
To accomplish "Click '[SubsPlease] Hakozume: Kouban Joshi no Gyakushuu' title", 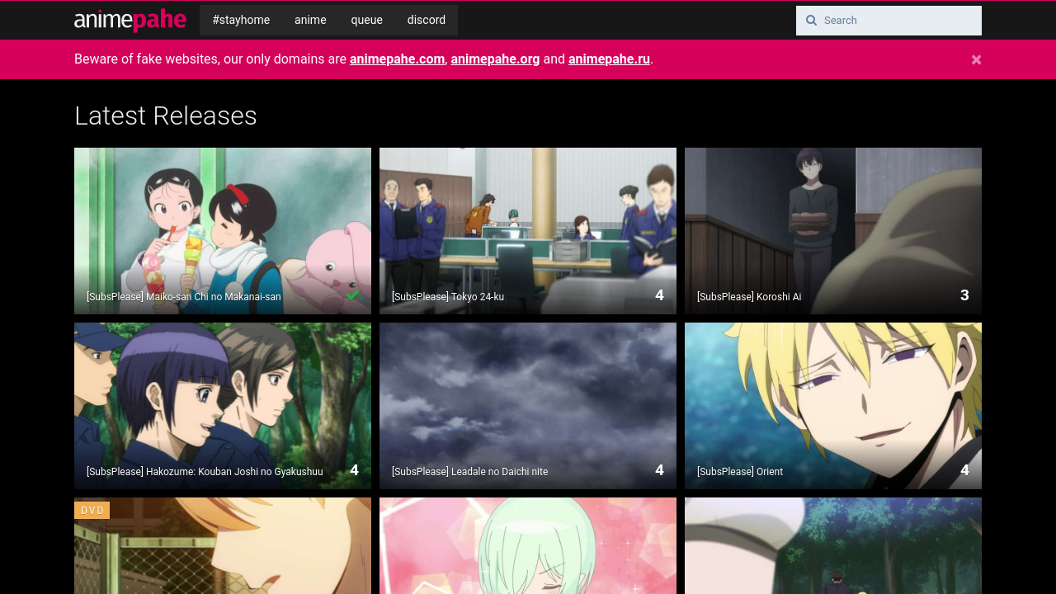I will coord(205,472).
